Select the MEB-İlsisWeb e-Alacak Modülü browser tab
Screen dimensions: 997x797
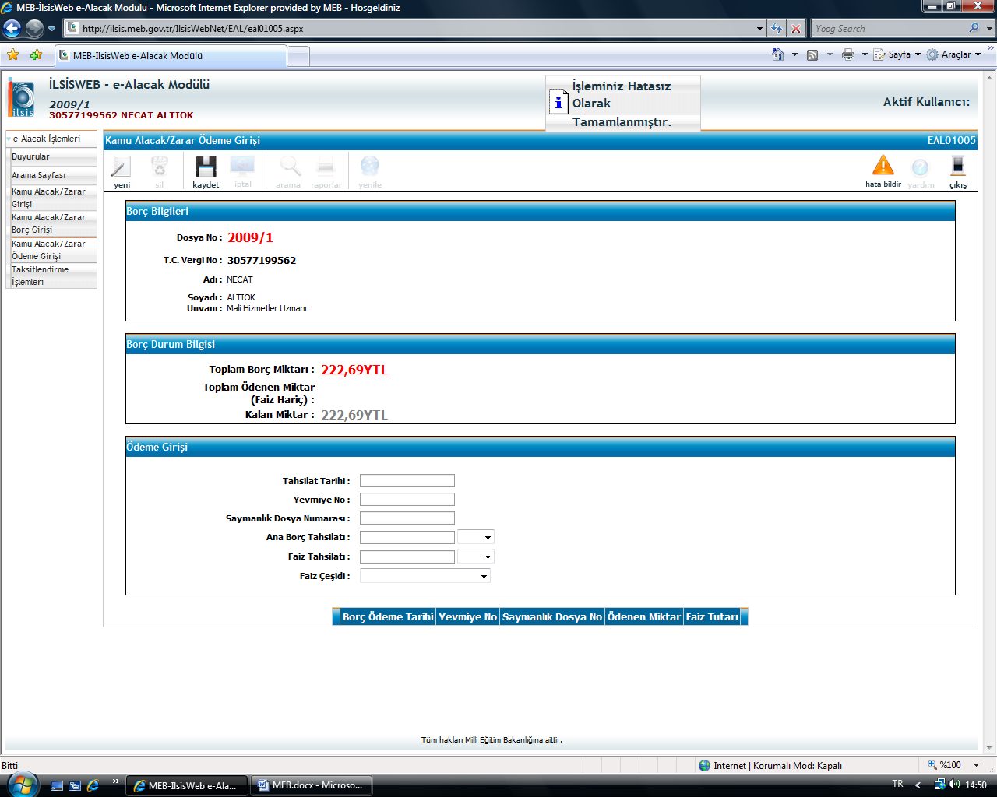[x=171, y=56]
